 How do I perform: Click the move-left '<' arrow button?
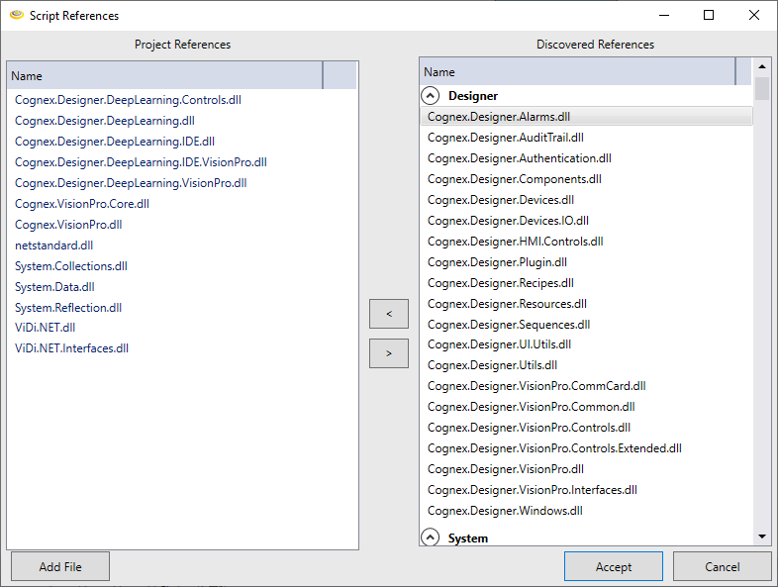point(388,314)
